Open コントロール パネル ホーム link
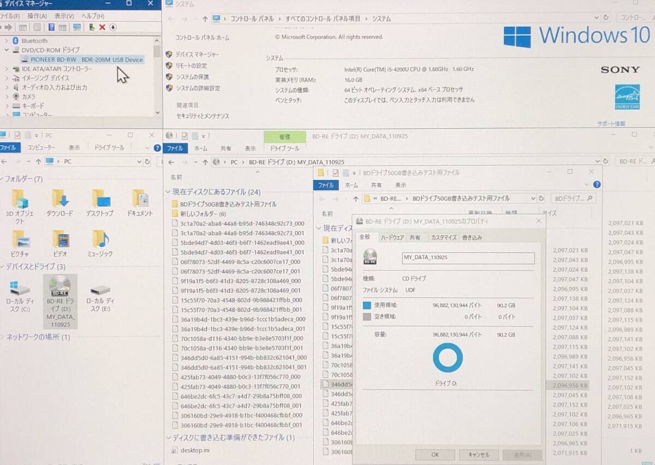 point(202,38)
